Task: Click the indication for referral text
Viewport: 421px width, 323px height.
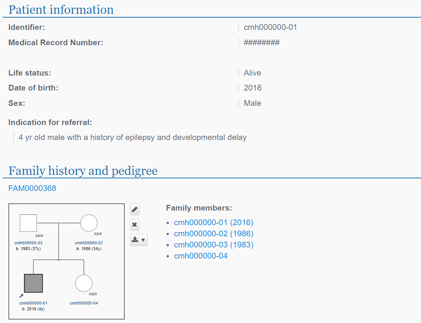Action: 132,137
